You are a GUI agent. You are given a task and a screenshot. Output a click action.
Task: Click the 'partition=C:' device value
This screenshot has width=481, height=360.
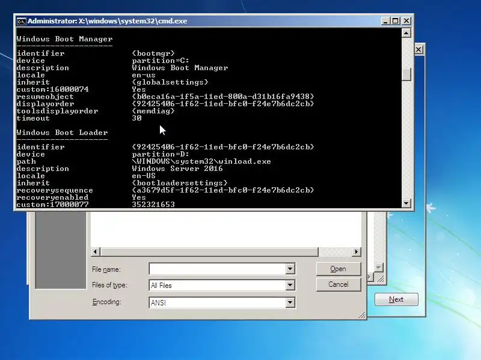[161, 61]
